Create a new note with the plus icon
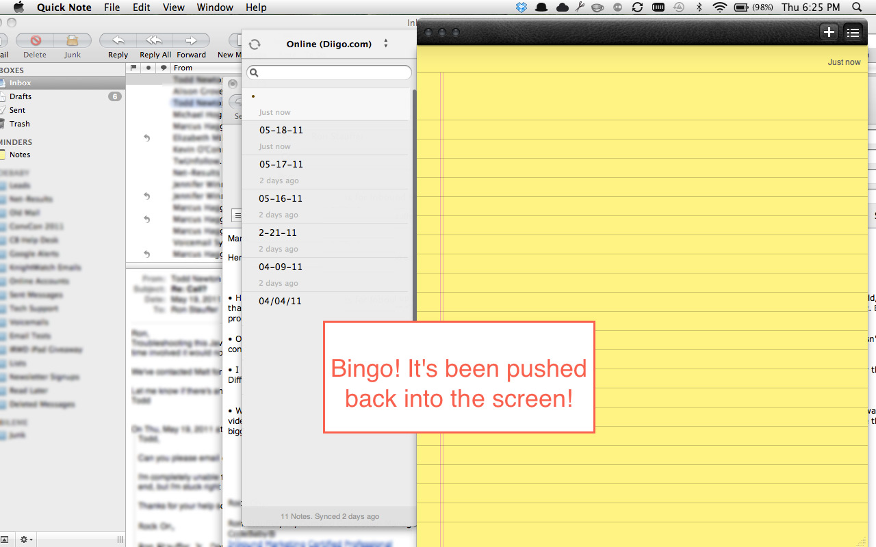Screen dimensions: 876x547 [829, 31]
